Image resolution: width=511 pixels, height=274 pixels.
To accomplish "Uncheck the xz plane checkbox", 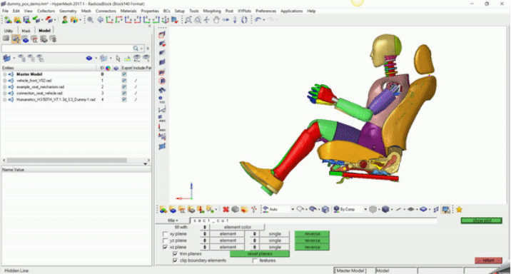I will click(166, 248).
